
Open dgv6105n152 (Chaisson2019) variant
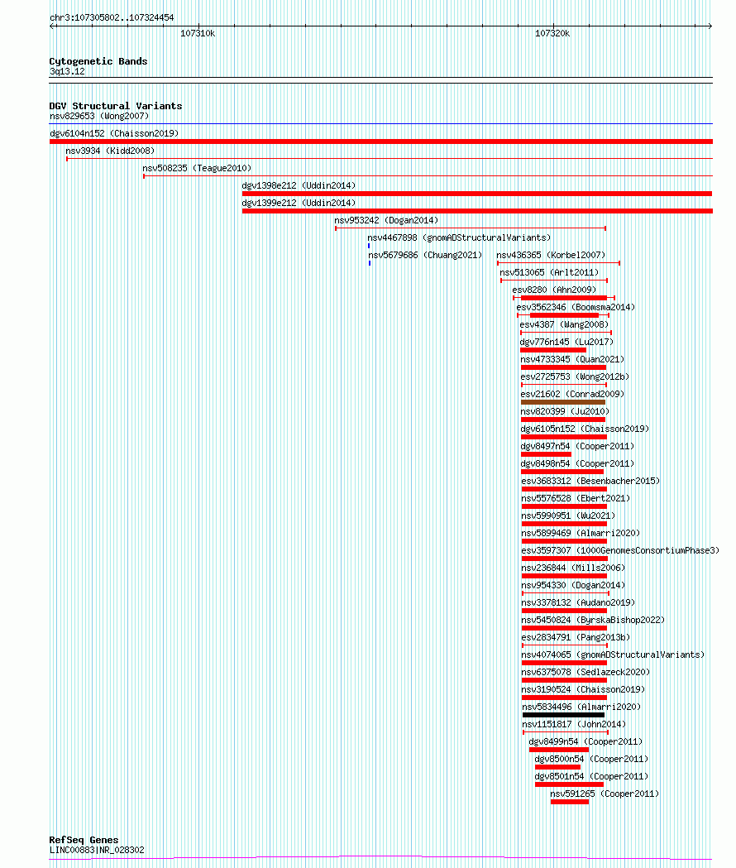585,429
